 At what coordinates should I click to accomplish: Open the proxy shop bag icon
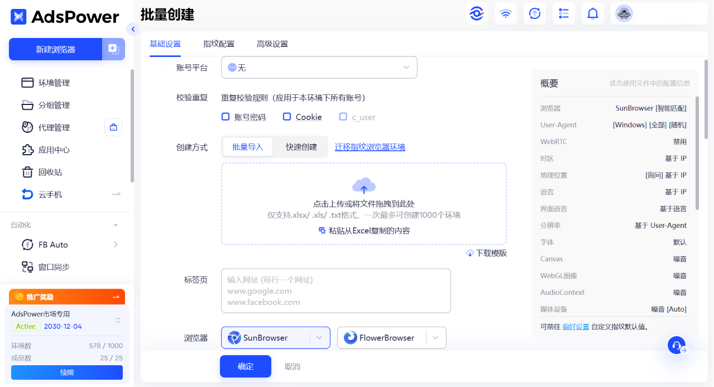pos(113,127)
